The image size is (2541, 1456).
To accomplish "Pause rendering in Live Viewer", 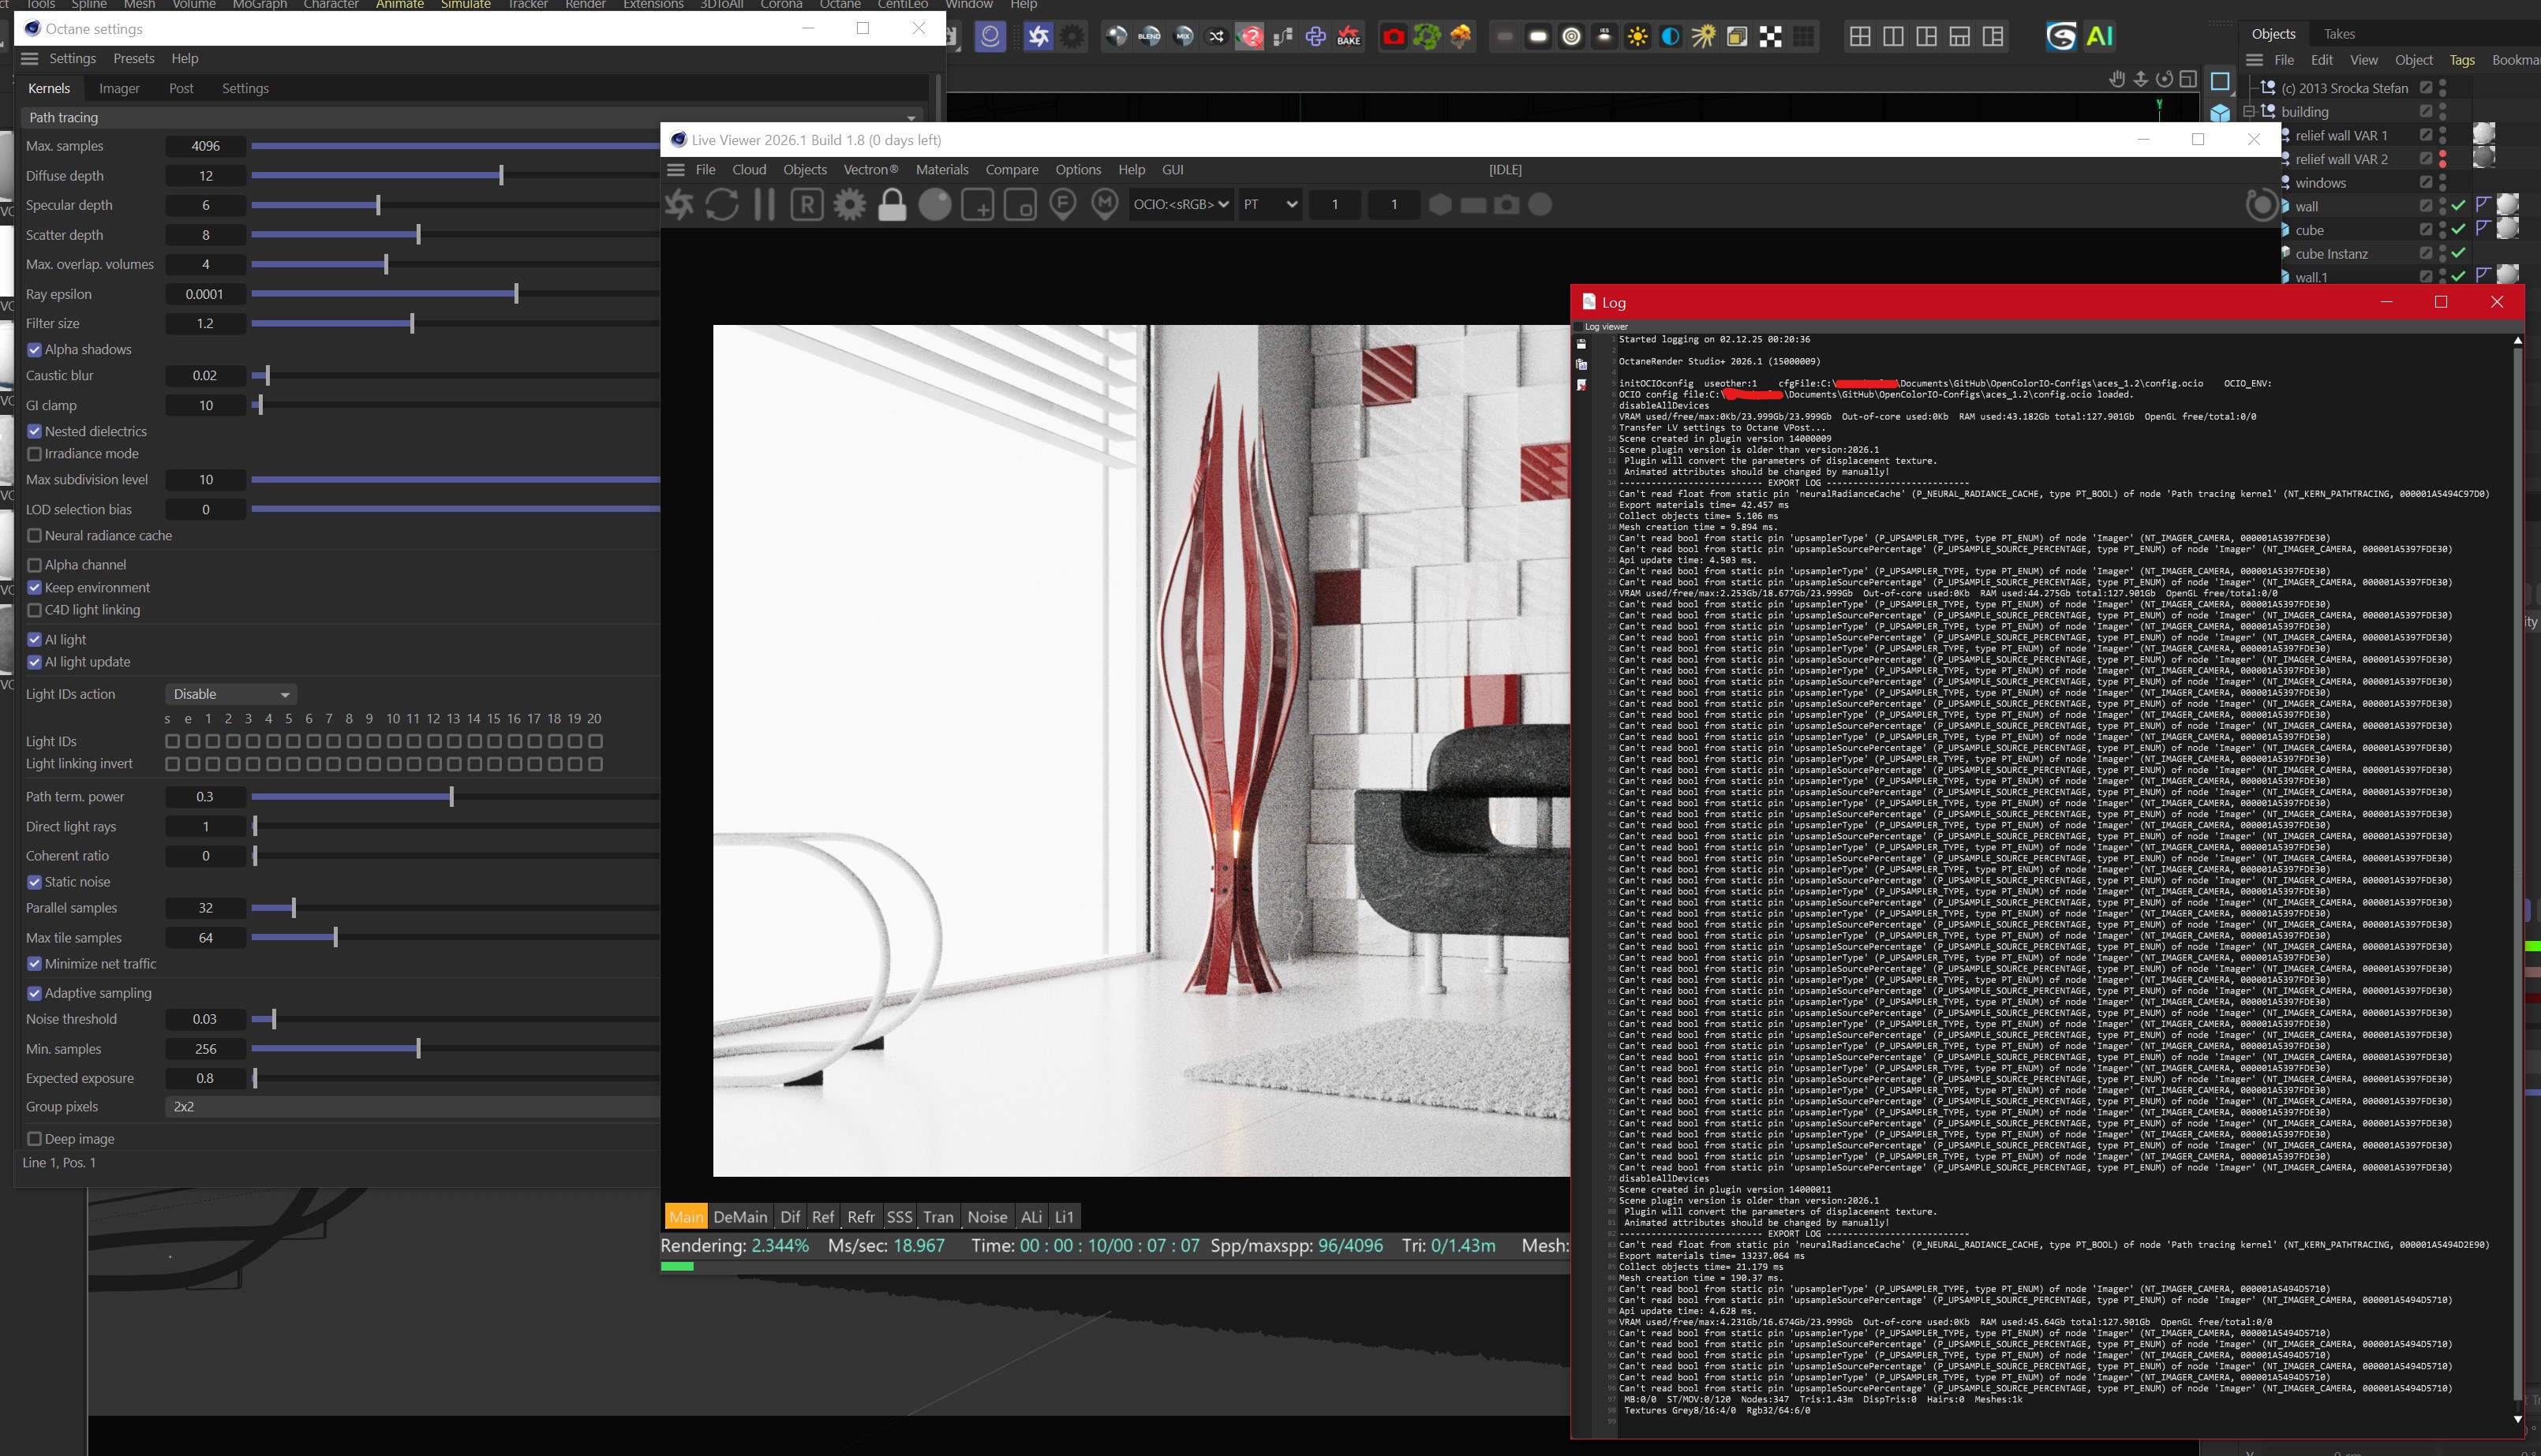I will click(765, 205).
